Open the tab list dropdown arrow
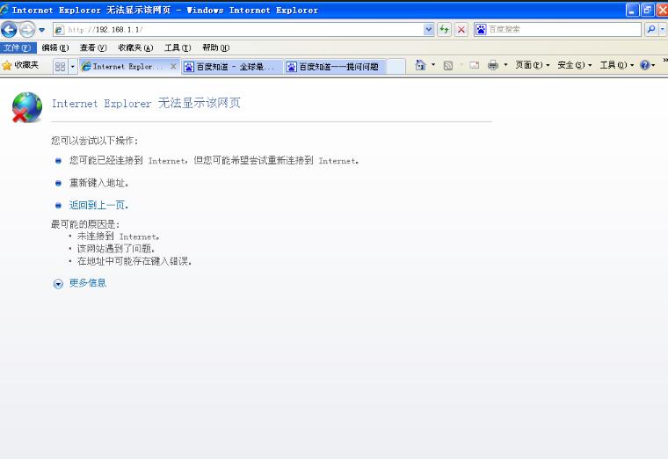This screenshot has width=668, height=459. pyautogui.click(x=72, y=67)
